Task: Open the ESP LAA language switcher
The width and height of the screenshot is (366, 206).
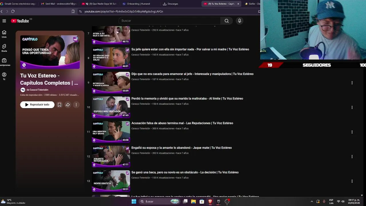Action: 331,201
